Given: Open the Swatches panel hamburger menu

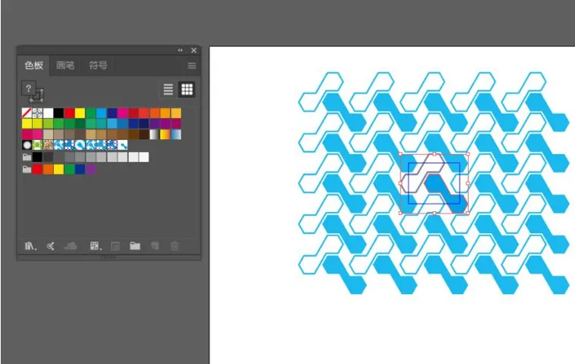Looking at the screenshot, I should coord(191,65).
